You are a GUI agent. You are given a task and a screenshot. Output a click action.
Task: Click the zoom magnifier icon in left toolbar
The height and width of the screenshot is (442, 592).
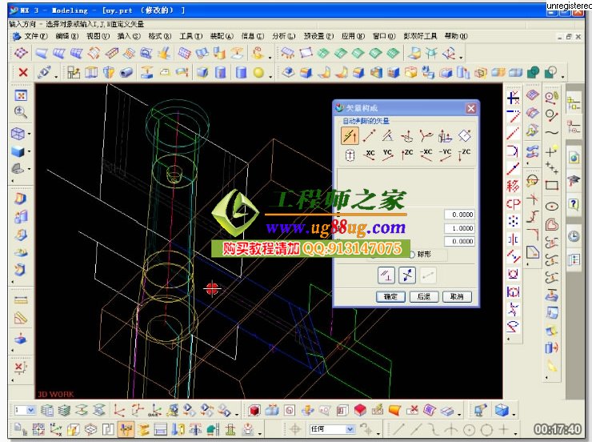20,113
